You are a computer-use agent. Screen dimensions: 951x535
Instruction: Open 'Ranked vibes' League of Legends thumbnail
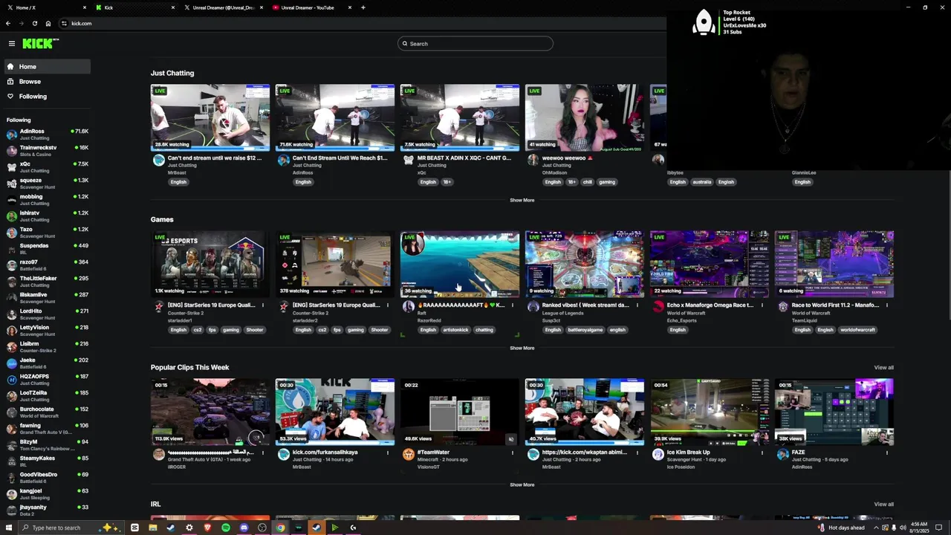pos(585,264)
